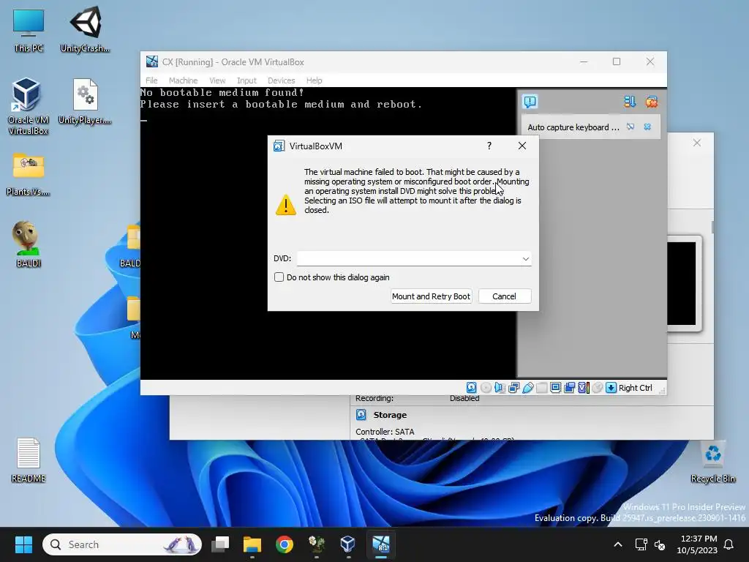Open the DVD selection dropdown
Viewport: 749px width, 562px height.
point(525,258)
